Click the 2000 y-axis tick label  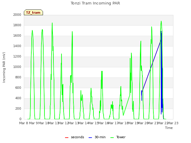tap(17, 15)
